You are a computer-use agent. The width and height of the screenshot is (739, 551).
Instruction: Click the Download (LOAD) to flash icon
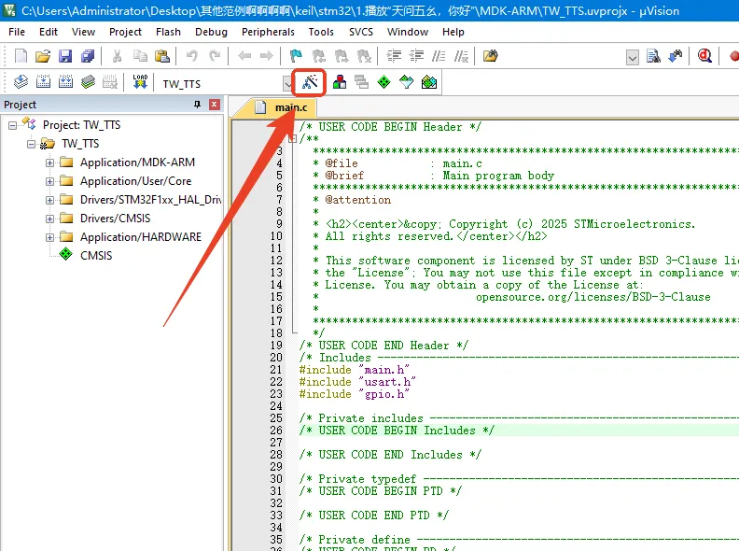click(140, 82)
